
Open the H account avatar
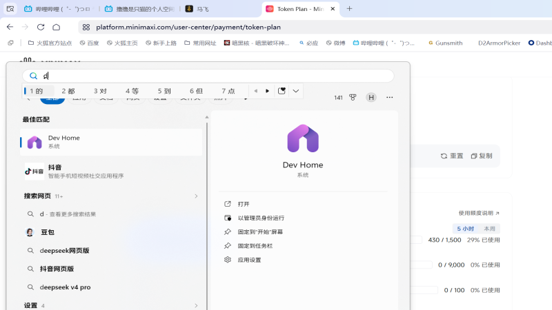[371, 97]
